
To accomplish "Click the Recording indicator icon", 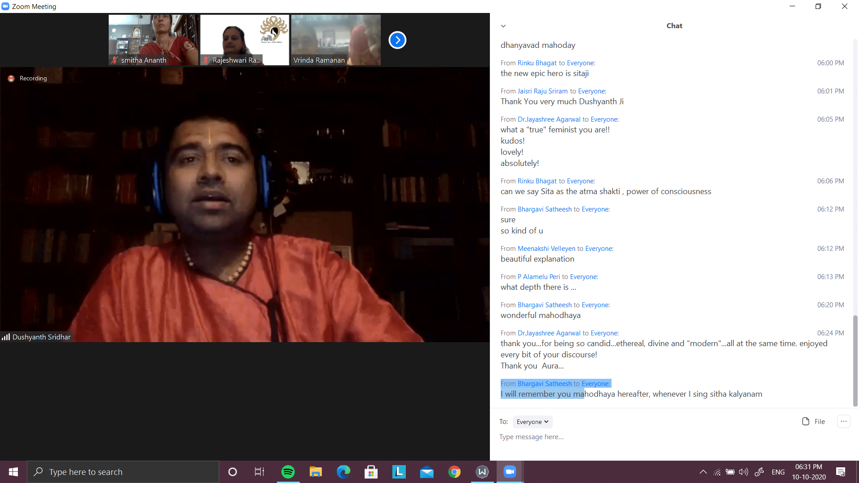I will click(x=11, y=78).
